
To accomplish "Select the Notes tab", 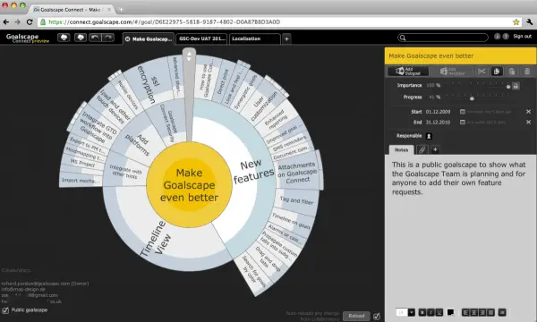I will pyautogui.click(x=401, y=150).
